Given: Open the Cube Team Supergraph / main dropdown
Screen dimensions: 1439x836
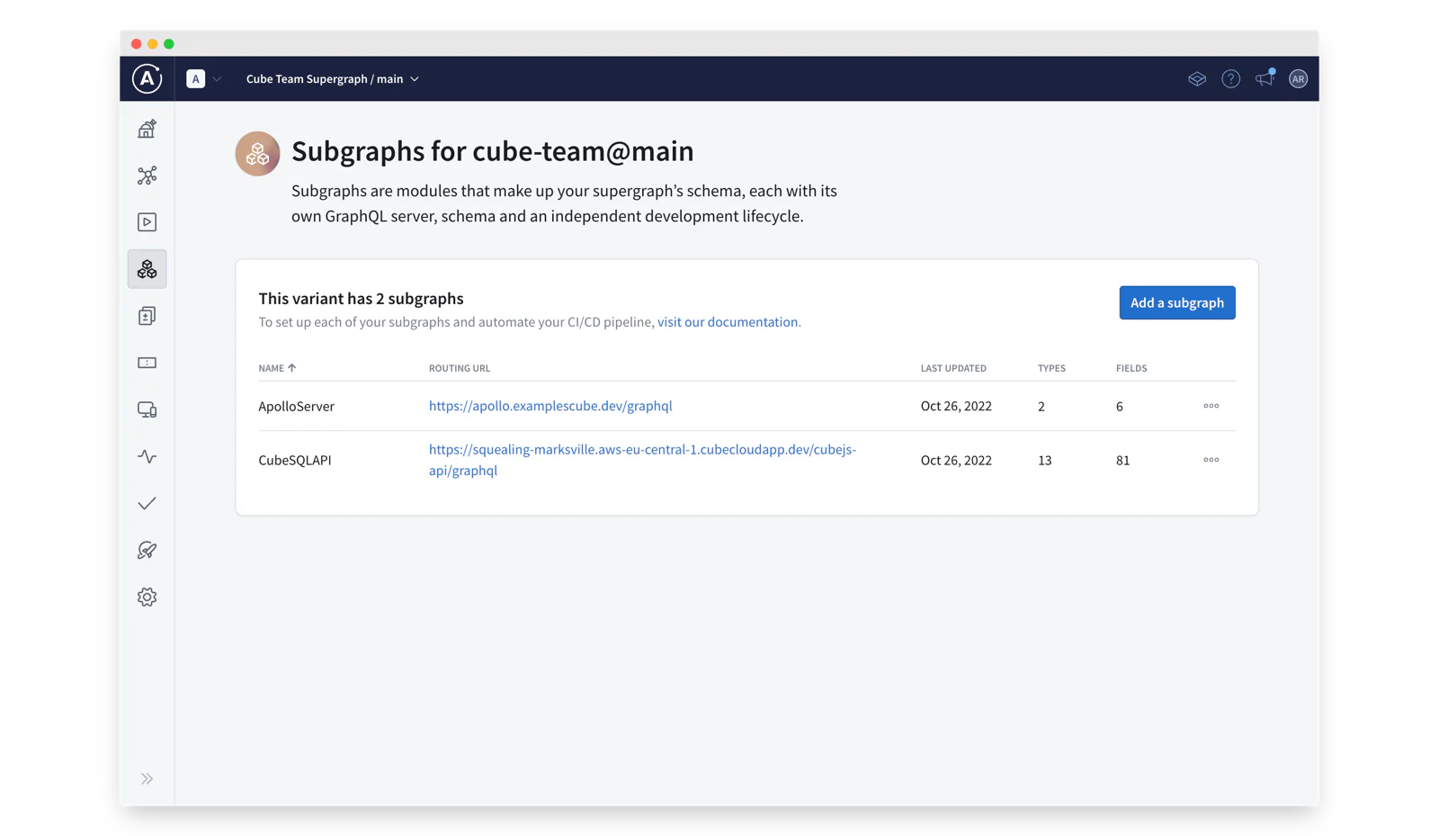Looking at the screenshot, I should pos(332,79).
